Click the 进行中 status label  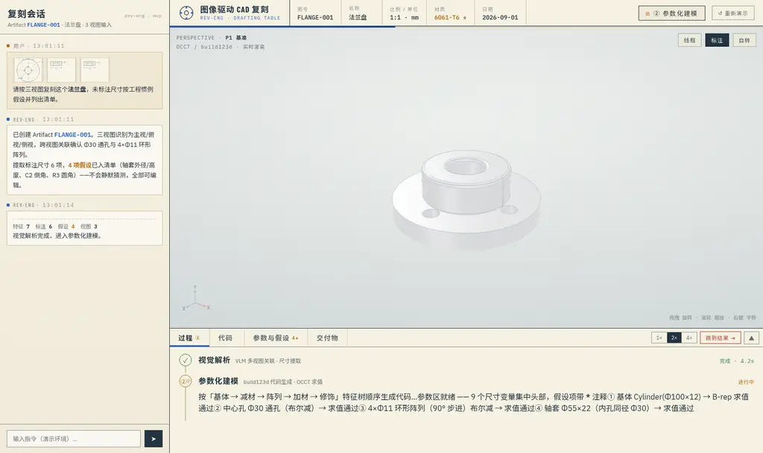pos(745,382)
